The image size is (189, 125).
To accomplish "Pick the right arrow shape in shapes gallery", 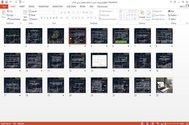I will point(129,15).
